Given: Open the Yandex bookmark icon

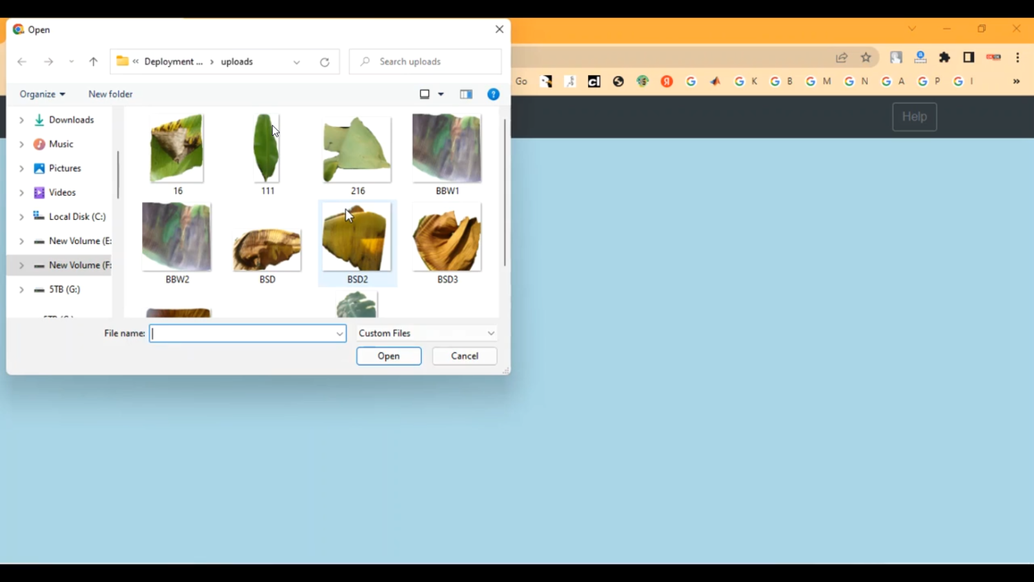Looking at the screenshot, I should tap(667, 81).
